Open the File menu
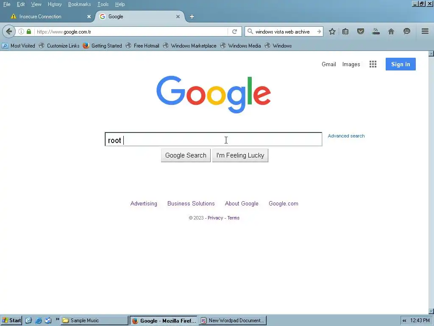Screen dimensions: 434x326 tap(7, 4)
